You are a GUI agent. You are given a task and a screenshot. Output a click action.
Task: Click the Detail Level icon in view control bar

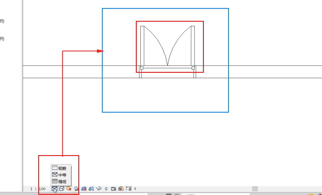click(x=54, y=189)
